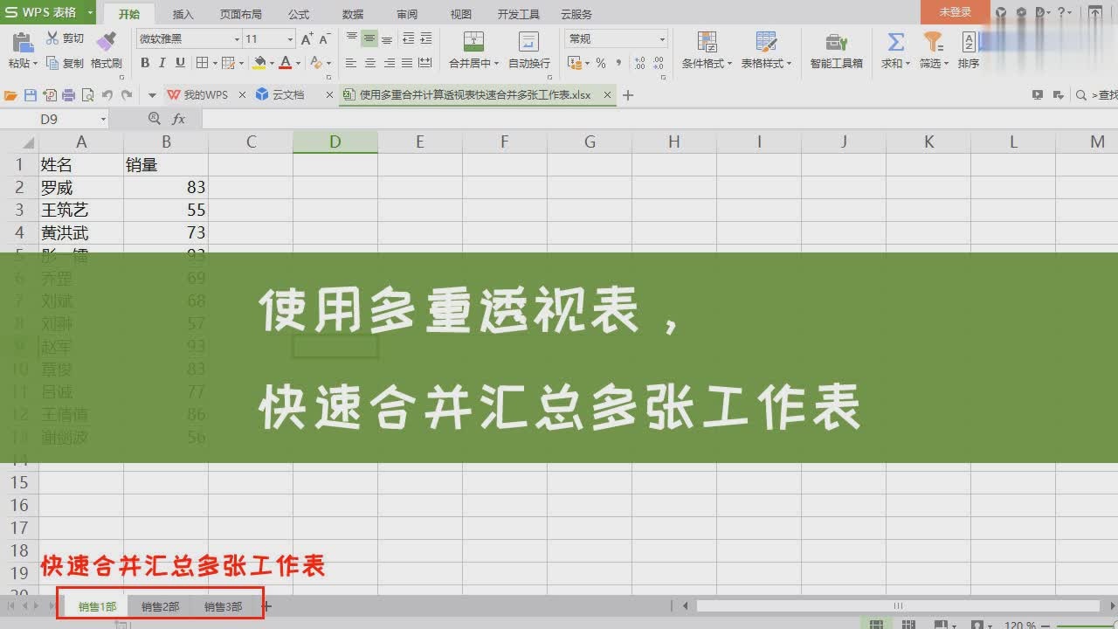The height and width of the screenshot is (629, 1118).
Task: Toggle middle vertical alignment
Action: click(369, 39)
